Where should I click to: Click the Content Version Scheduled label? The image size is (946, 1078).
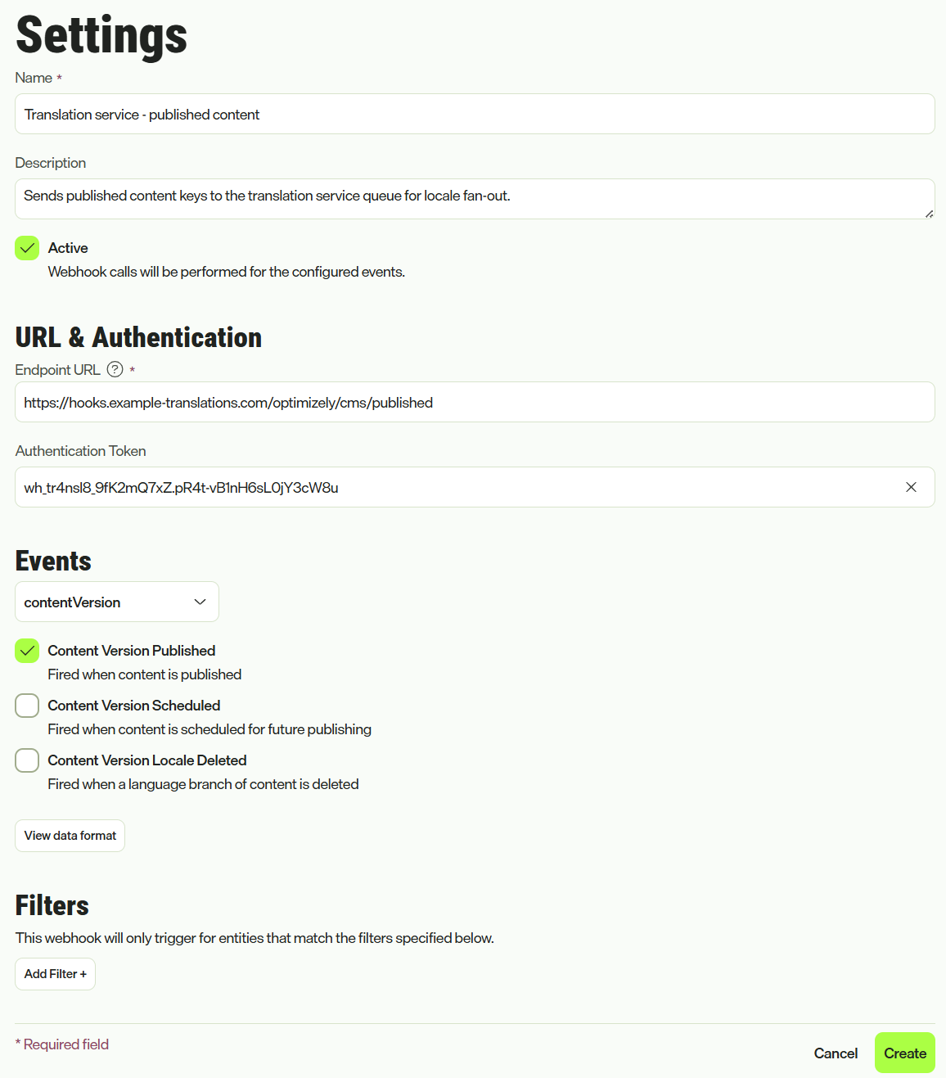(x=134, y=706)
